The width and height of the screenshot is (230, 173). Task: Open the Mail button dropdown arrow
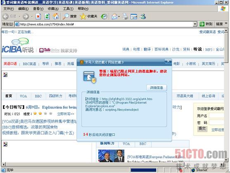(x=119, y=16)
